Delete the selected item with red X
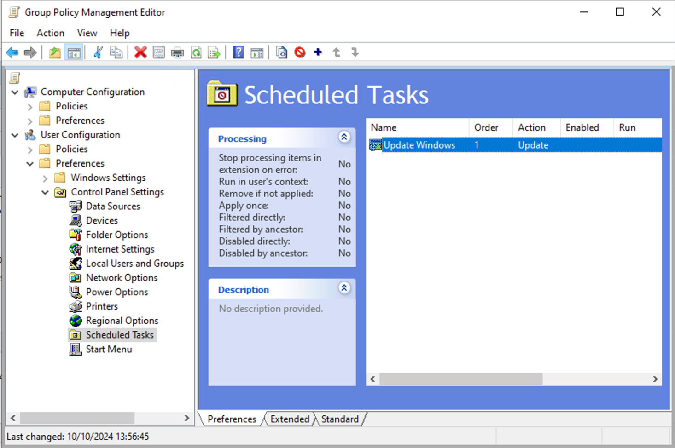Viewport: 675px width, 448px height. (140, 52)
